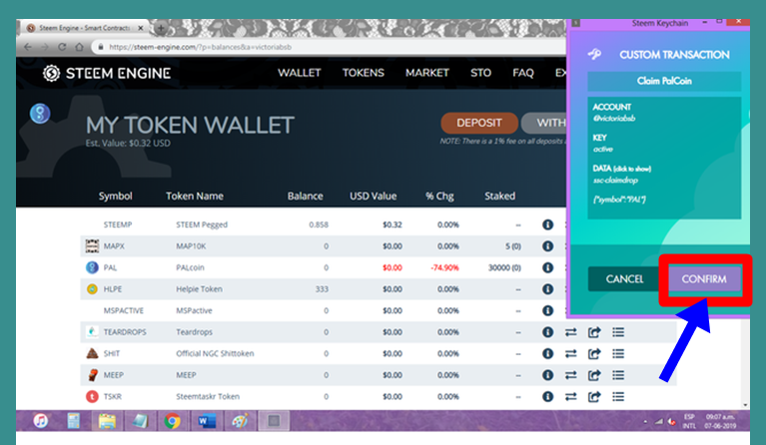The width and height of the screenshot is (766, 445).
Task: Open history list icon for SHIT
Action: click(x=618, y=354)
